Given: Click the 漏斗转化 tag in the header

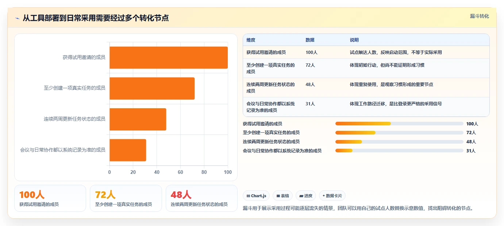Looking at the screenshot, I should click(x=479, y=16).
